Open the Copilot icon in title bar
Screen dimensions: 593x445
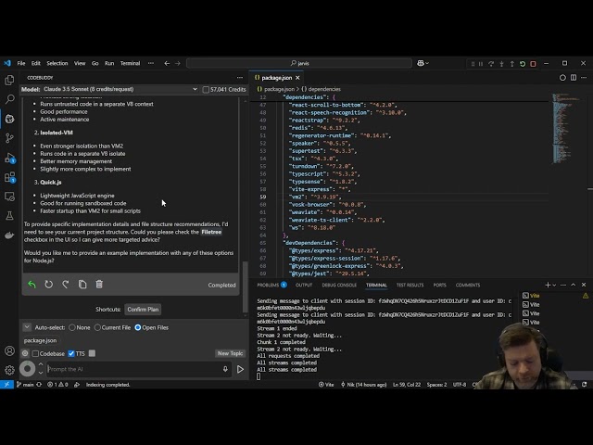421,63
